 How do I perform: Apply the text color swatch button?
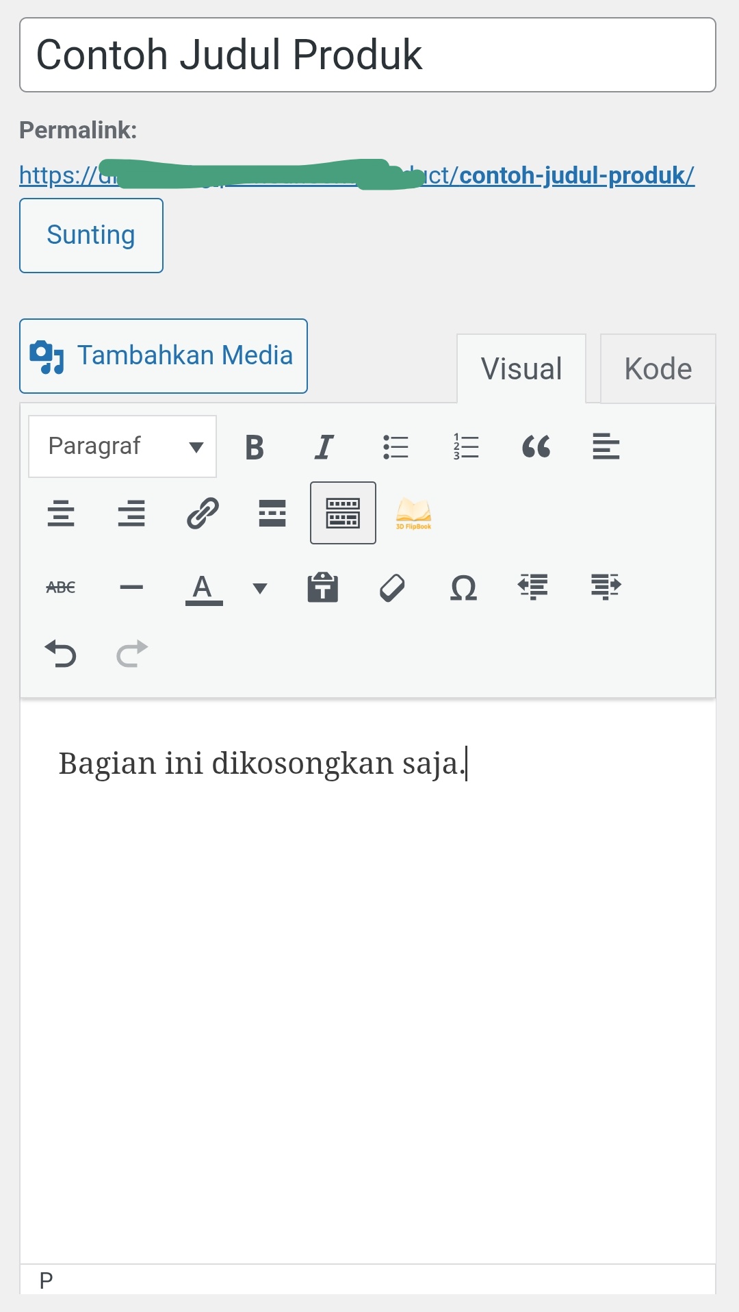(203, 588)
